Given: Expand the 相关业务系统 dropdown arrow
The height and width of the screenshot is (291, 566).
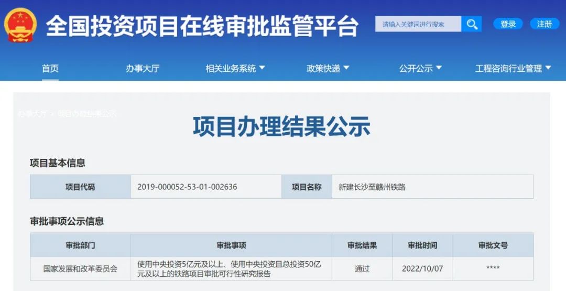Looking at the screenshot, I should pos(262,68).
